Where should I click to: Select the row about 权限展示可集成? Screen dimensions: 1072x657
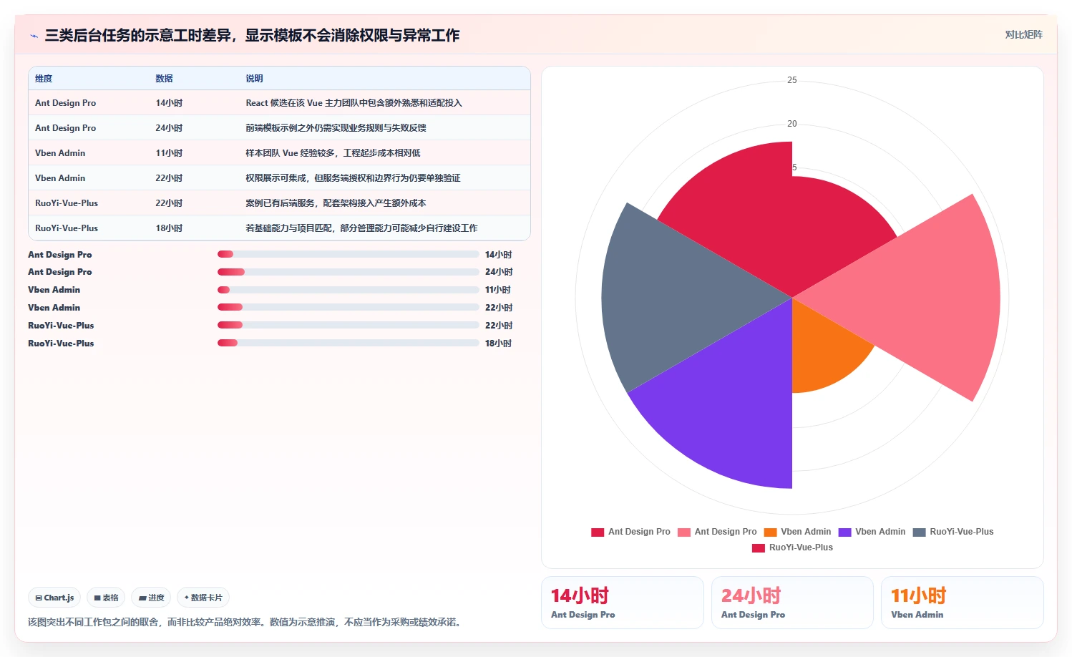279,178
